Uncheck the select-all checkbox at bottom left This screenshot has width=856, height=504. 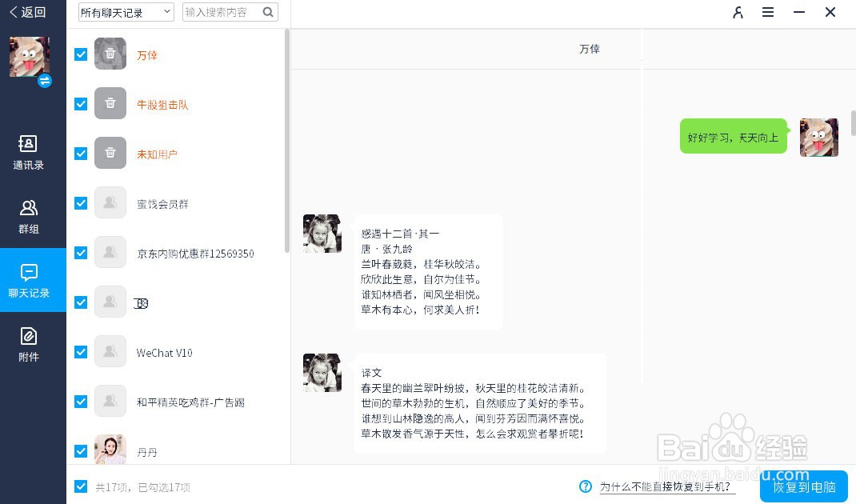[x=80, y=486]
